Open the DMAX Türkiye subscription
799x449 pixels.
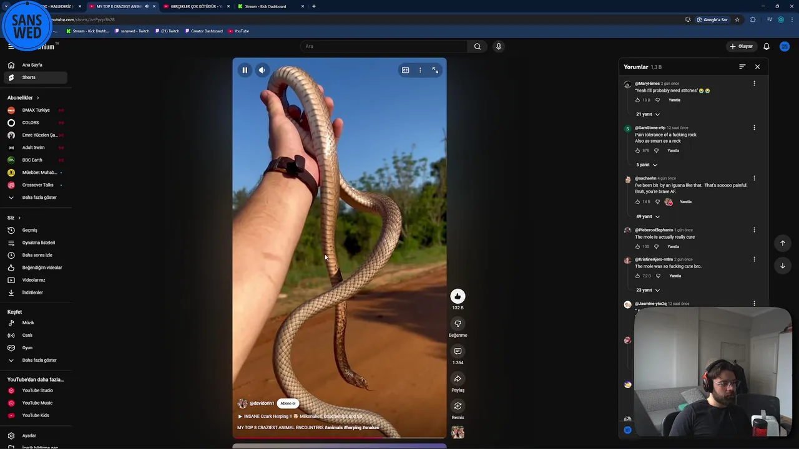pos(35,110)
